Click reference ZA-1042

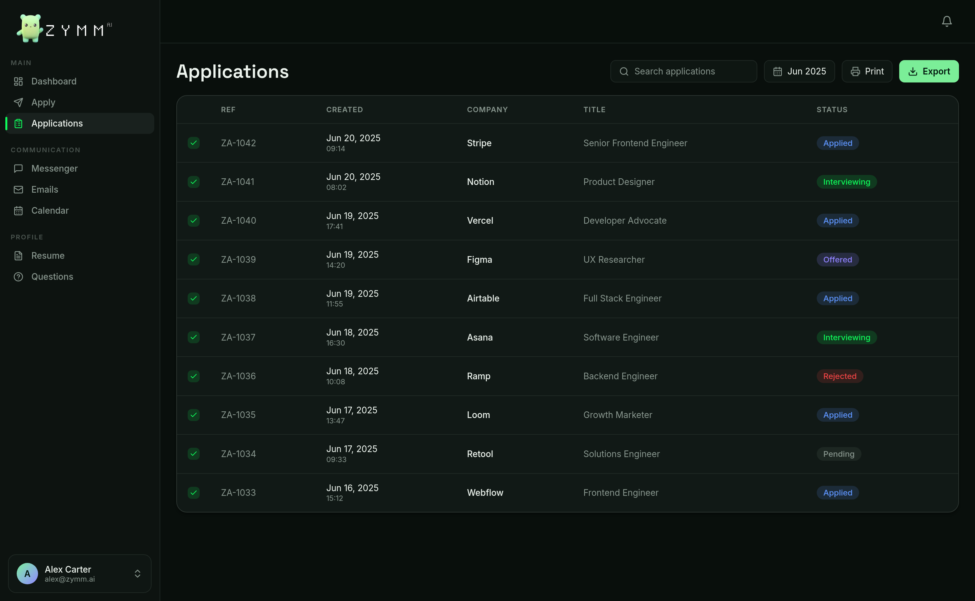pos(238,143)
